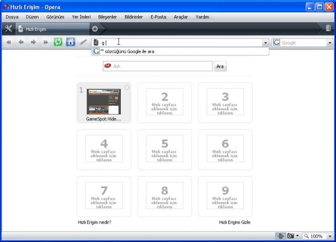The image size is (336, 242).
Task: Minimize the Opera window
Action: pos(309,7)
